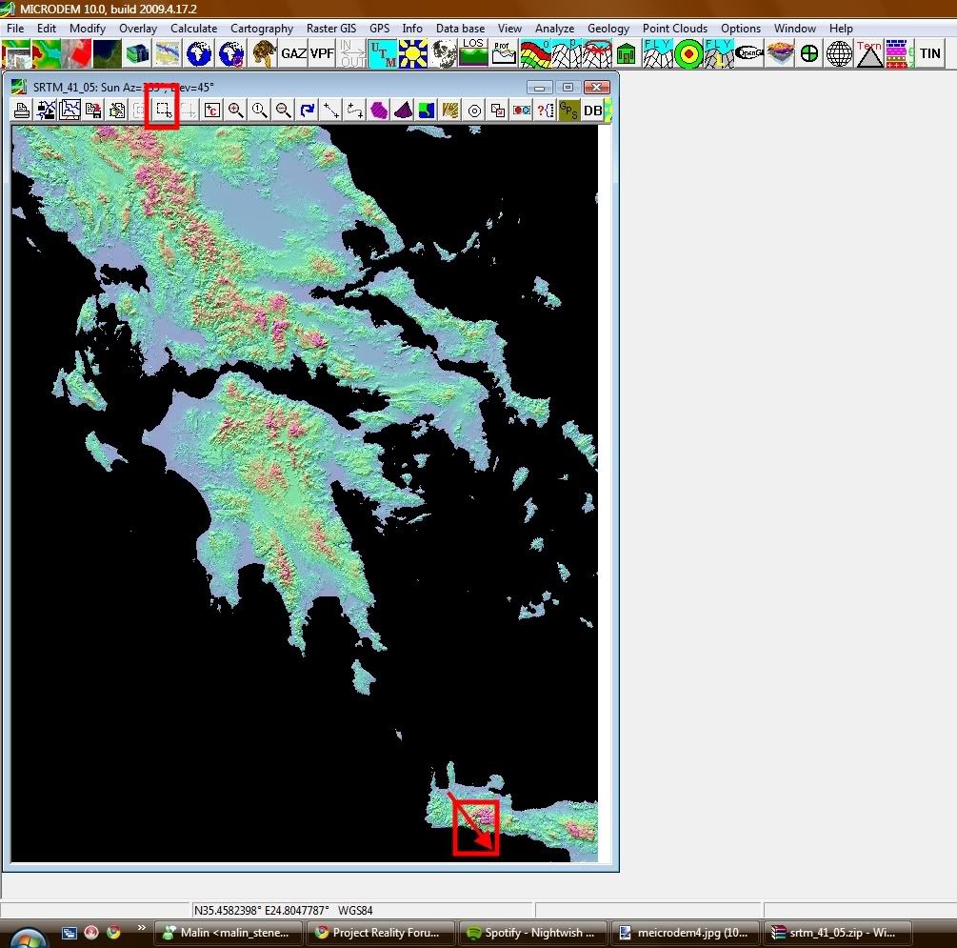957x948 pixels.
Task: Click the subset area selection tool
Action: pyautogui.click(x=163, y=111)
